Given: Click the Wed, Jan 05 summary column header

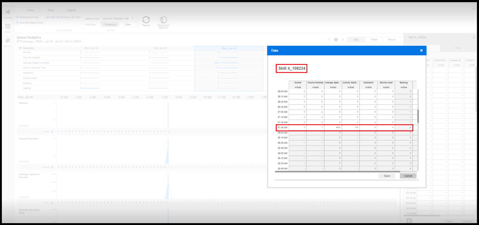Looking at the screenshot, I should click(229, 48).
